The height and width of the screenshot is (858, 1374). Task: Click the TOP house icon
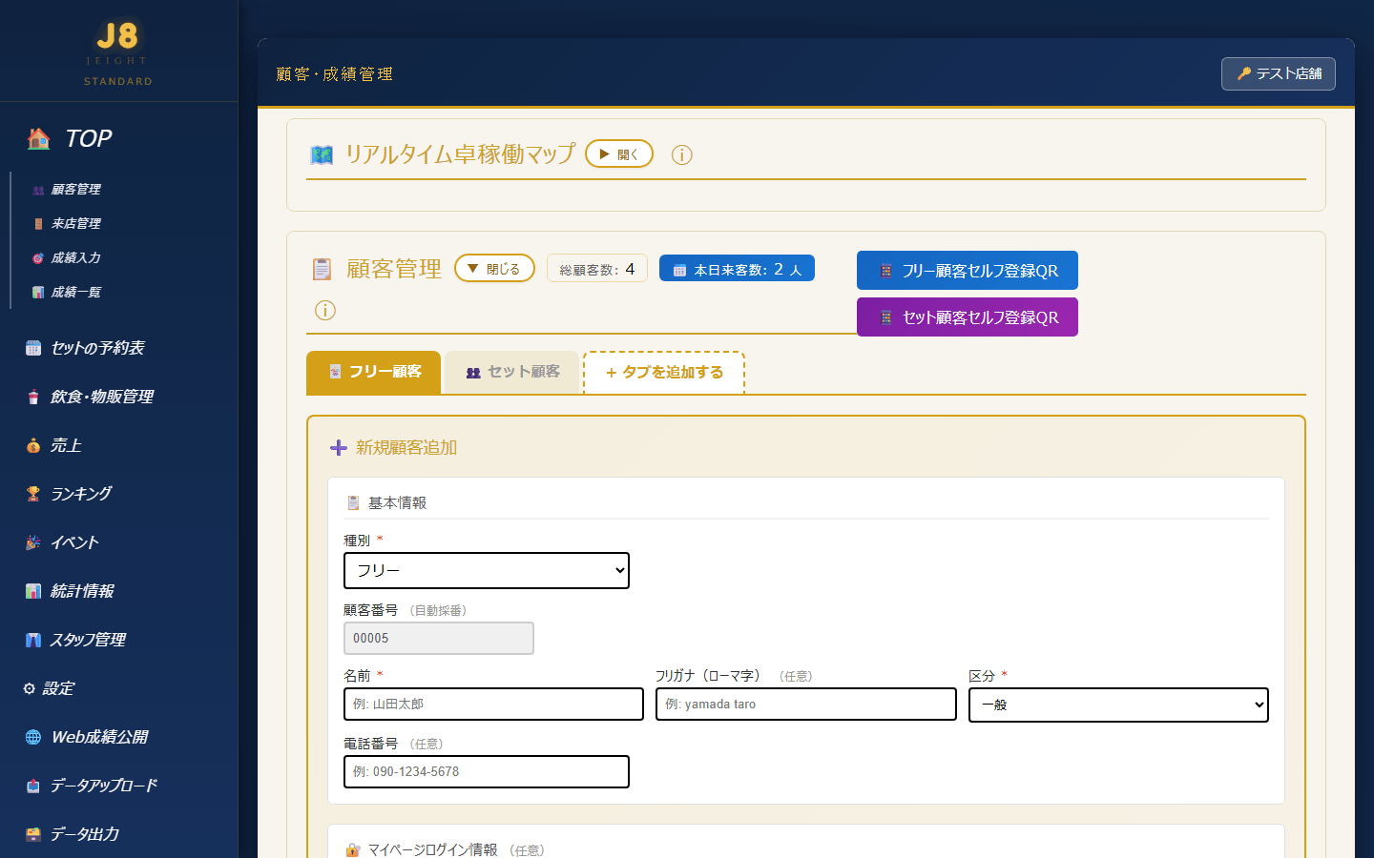[x=39, y=139]
